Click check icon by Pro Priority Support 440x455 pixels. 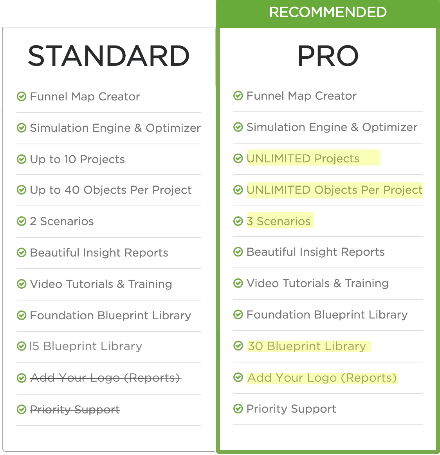click(238, 409)
